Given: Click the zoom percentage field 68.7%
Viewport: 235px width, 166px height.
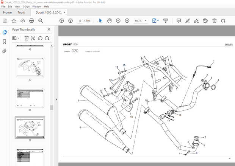Looking at the screenshot, I should pos(138,21).
